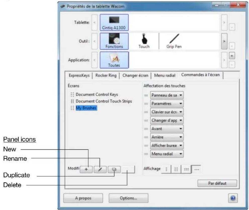Open the Panneau de sa dropdown
249x210 pixels.
point(167,95)
